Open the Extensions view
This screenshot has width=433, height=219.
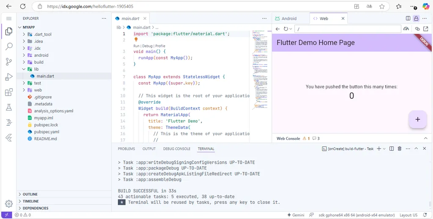[x=9, y=92]
